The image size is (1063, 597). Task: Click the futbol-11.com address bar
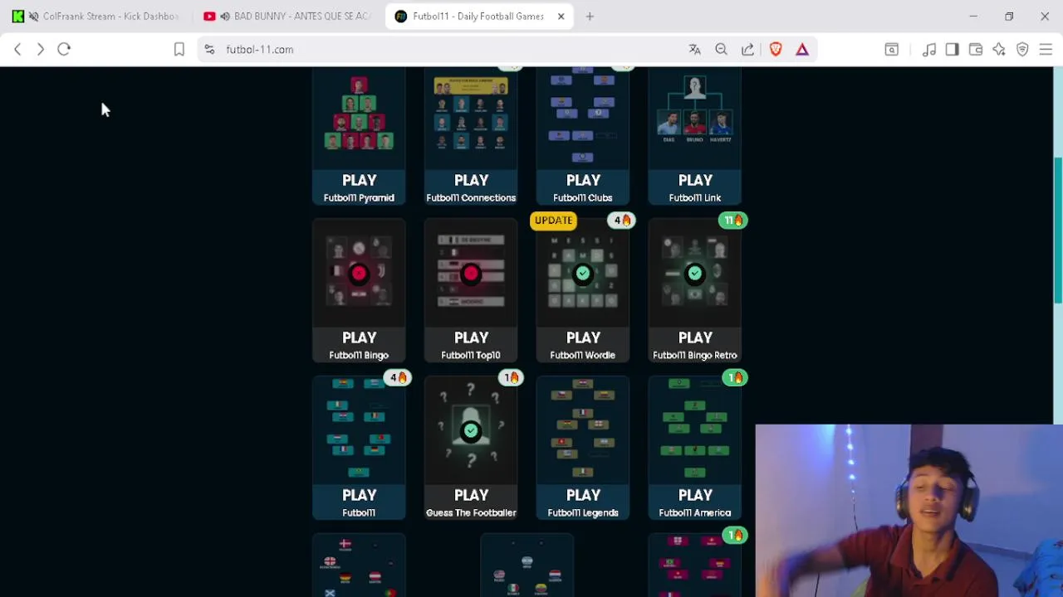point(448,50)
